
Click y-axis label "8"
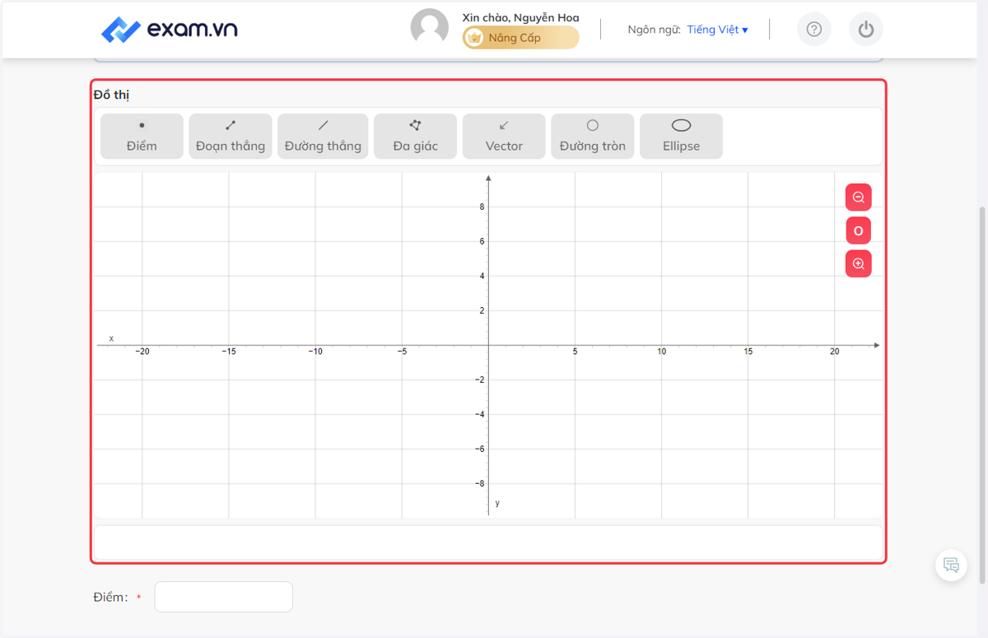point(482,207)
